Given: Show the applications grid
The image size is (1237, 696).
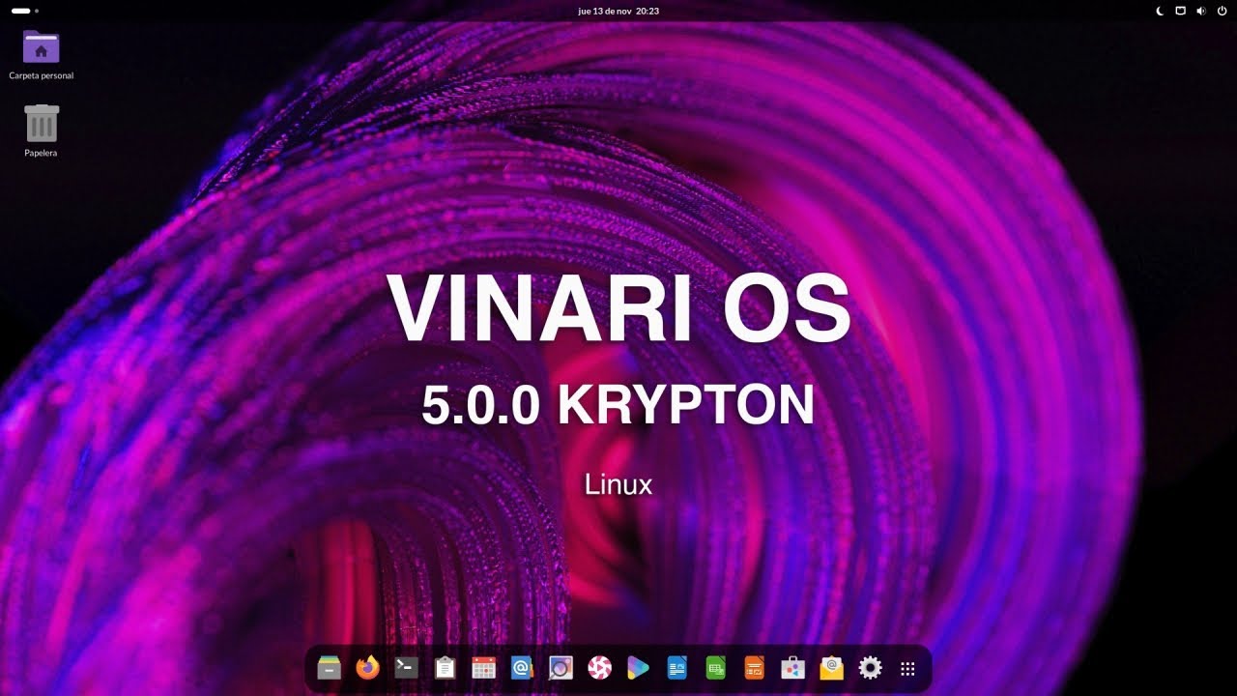Looking at the screenshot, I should (907, 668).
